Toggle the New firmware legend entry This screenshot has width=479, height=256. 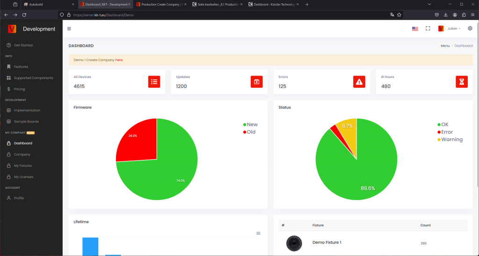point(251,124)
